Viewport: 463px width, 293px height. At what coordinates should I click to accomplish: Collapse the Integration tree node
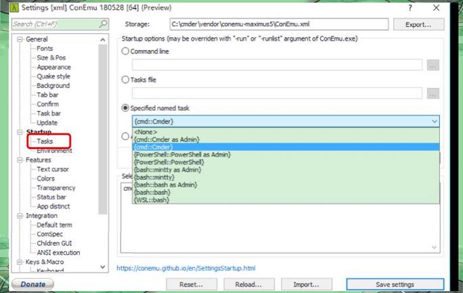click(20, 216)
